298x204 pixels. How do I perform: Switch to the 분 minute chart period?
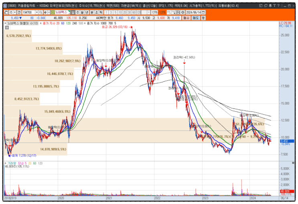(92, 12)
